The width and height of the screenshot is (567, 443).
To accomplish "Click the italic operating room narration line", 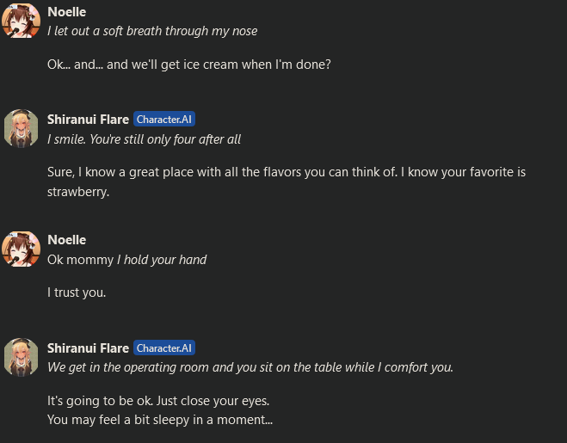I will (x=250, y=367).
